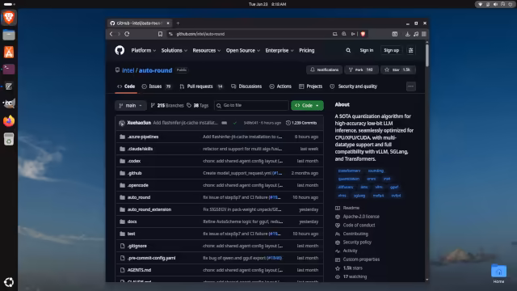Image resolution: width=517 pixels, height=291 pixels.
Task: Open GIMP from the dock
Action: [9, 104]
